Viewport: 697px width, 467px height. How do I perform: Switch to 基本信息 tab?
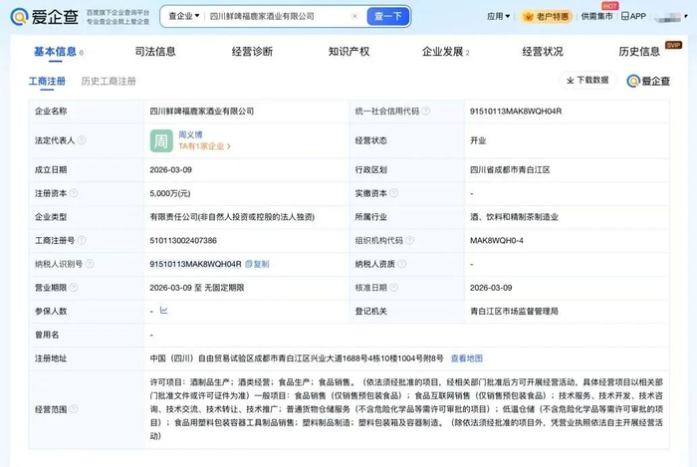pyautogui.click(x=55, y=52)
